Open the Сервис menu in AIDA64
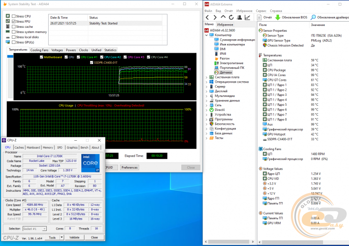Screen dimensions: 349x246 261,11
